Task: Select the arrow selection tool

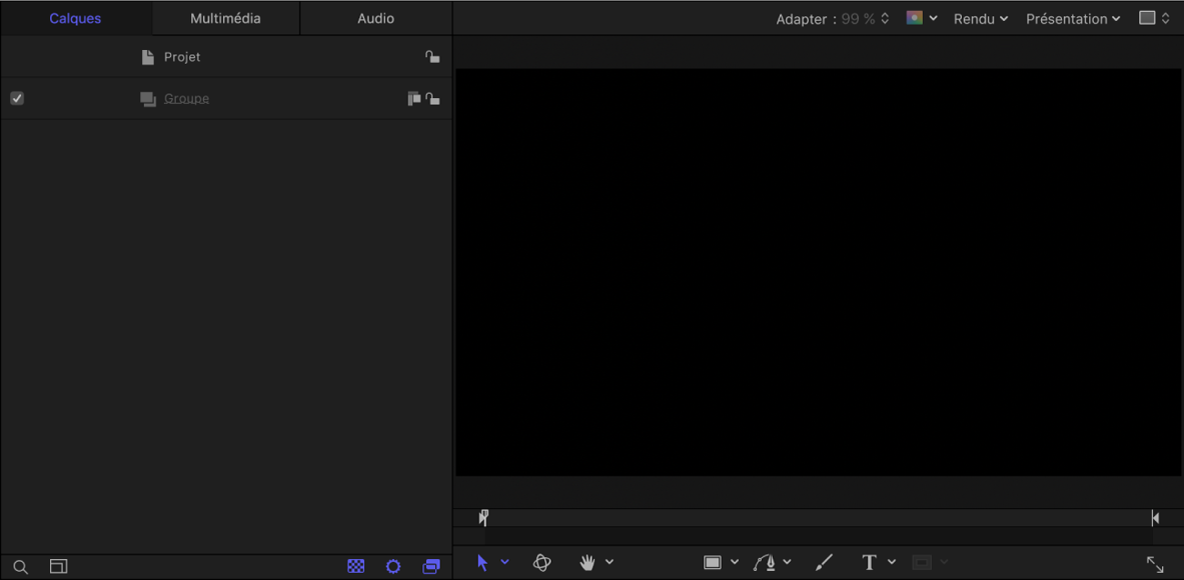Action: click(x=482, y=563)
